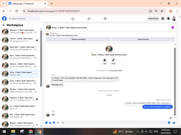Image resolution: width=181 pixels, height=135 pixels.
Task: Click the install app icon in address bar
Action: (151, 11)
